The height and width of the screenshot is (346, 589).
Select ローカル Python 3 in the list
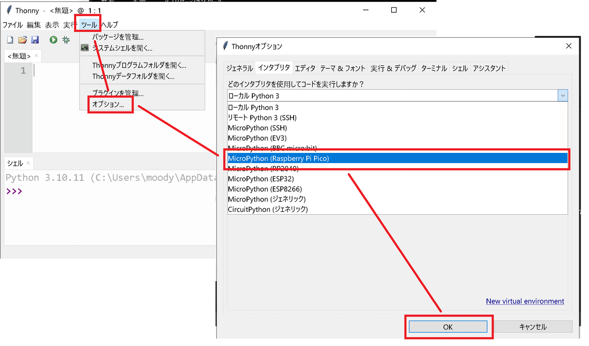point(398,107)
